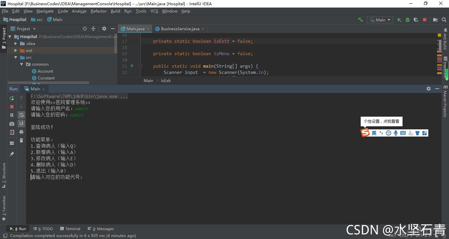Open the 6: TODO tool window
Image resolution: width=449 pixels, height=239 pixels.
coord(43,229)
